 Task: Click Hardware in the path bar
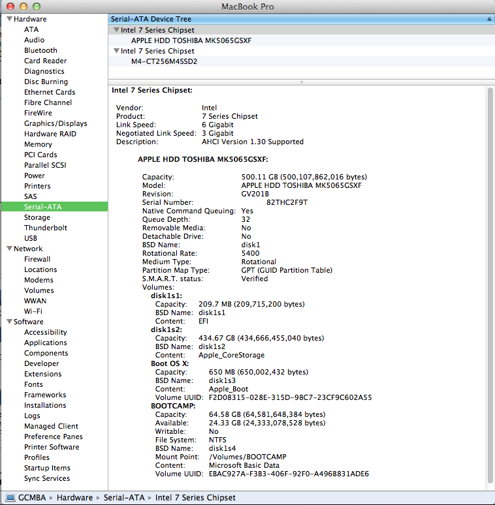pos(74,498)
